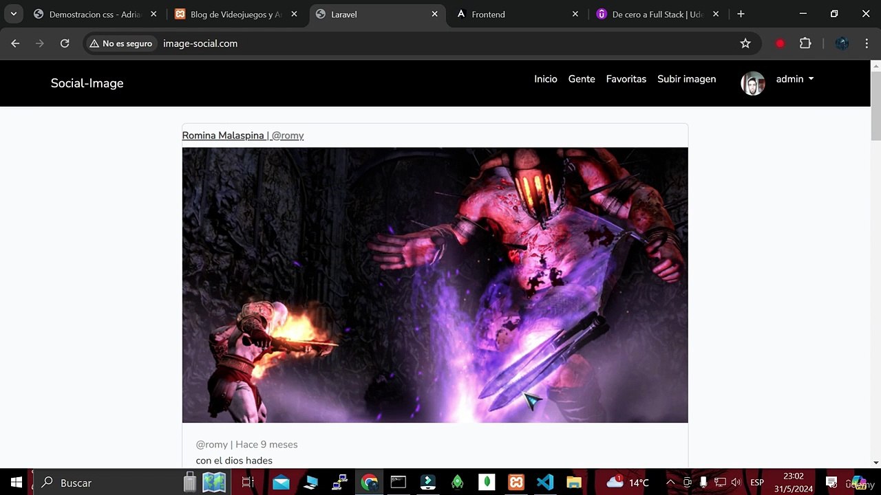Switch to the Demostracion css tab
Image resolution: width=881 pixels, height=495 pixels.
point(96,14)
